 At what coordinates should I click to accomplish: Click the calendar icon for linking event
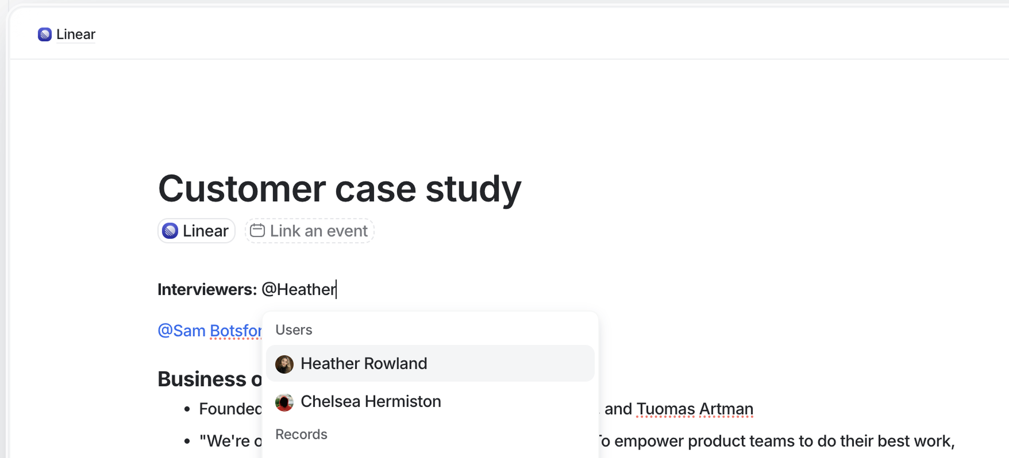tap(257, 230)
